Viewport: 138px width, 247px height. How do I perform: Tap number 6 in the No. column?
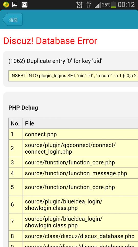(x=12, y=205)
